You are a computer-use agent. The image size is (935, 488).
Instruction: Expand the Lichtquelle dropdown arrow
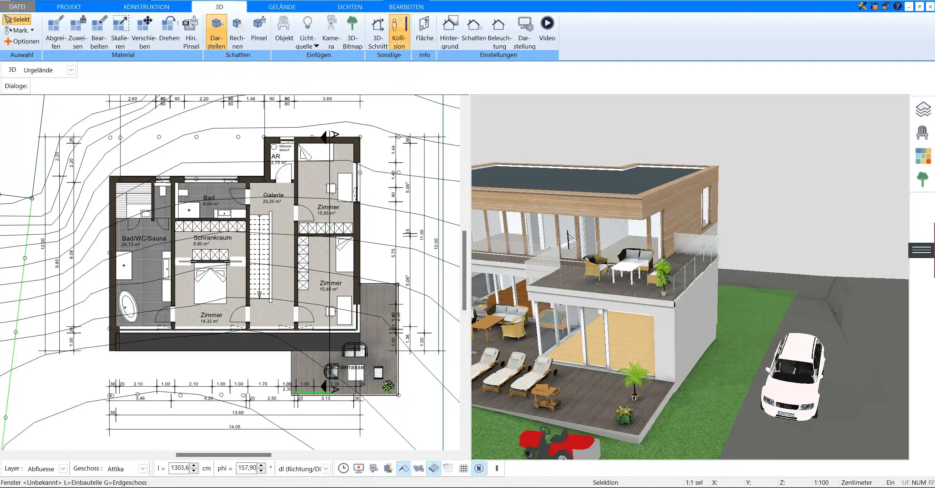pyautogui.click(x=316, y=46)
